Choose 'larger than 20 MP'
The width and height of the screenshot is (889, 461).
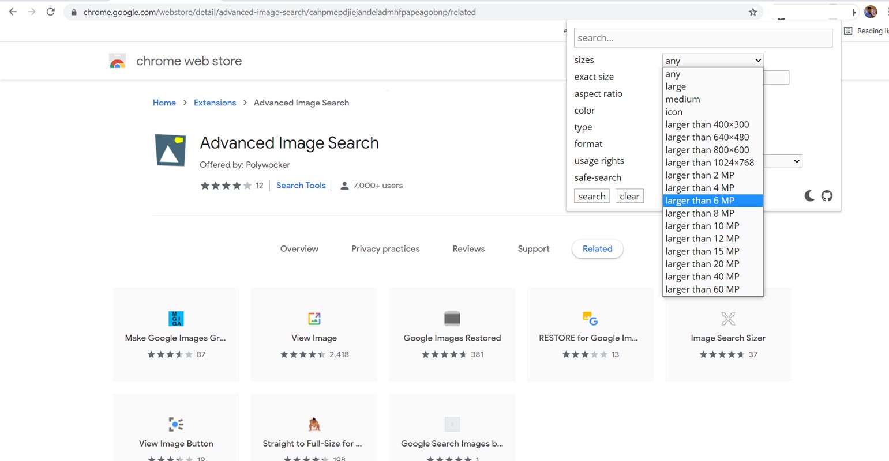point(713,264)
